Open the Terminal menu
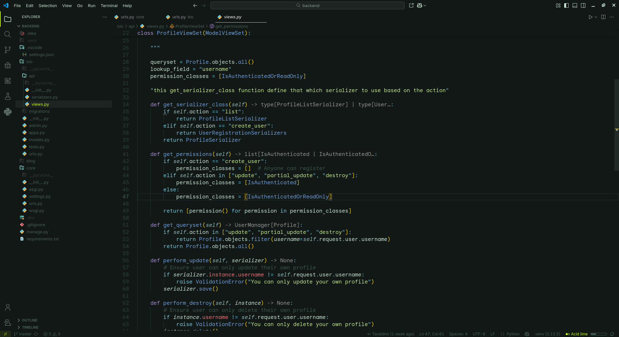The image size is (619, 337). click(109, 5)
